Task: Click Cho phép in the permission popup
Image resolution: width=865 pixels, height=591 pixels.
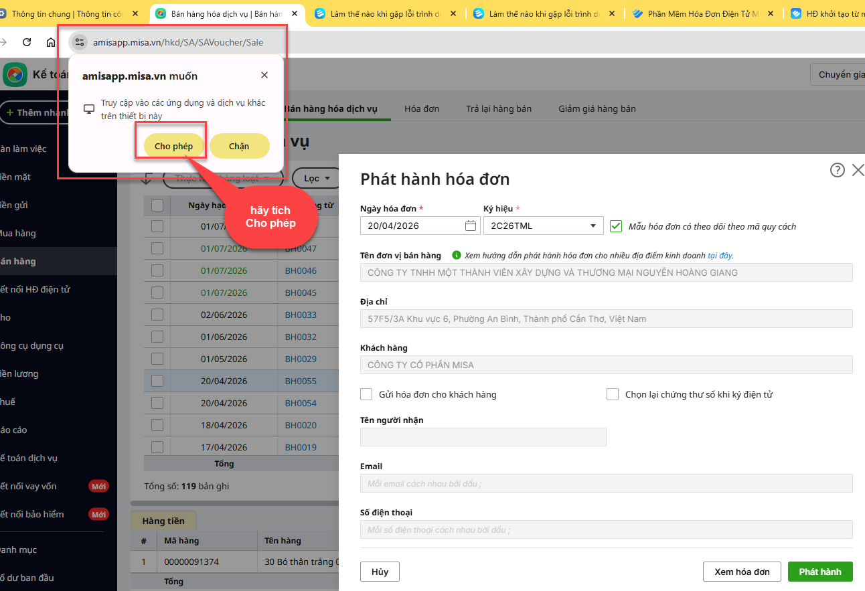Action: 173,146
